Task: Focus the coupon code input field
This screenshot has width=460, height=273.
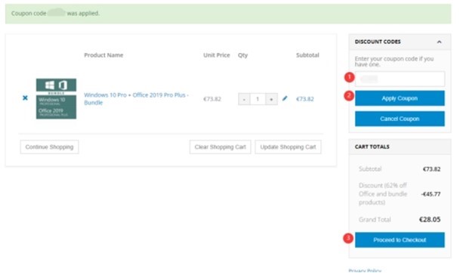Action: point(400,79)
